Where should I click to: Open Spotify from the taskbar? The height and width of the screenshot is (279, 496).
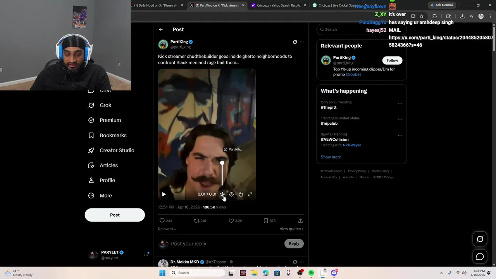pyautogui.click(x=312, y=273)
